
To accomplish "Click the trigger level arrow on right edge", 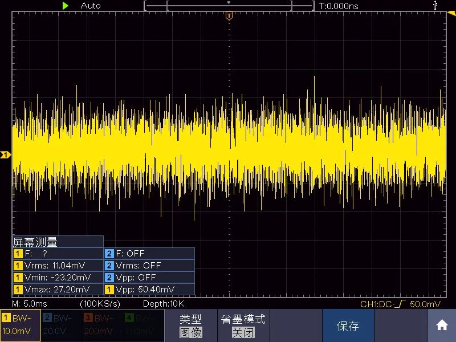I will (451, 13).
